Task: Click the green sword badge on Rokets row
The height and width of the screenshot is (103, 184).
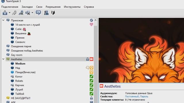Action: coord(91,81)
